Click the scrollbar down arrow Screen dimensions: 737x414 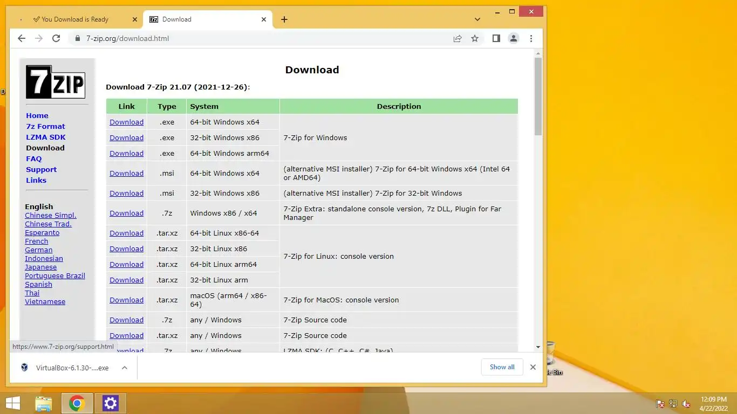[538, 347]
